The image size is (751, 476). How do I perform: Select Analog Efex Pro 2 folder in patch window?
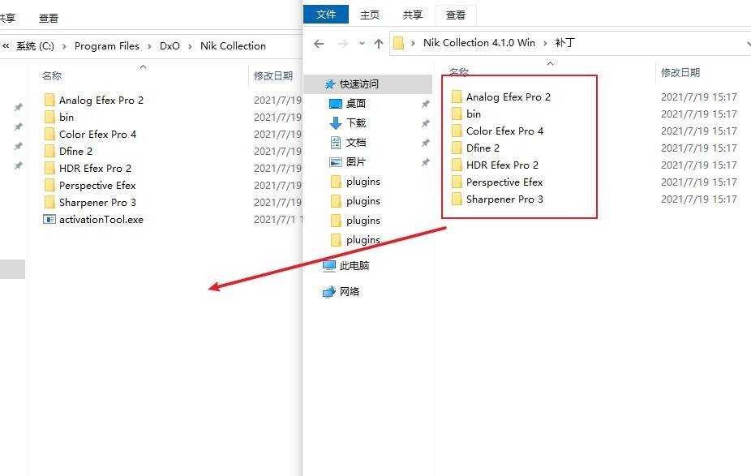508,97
